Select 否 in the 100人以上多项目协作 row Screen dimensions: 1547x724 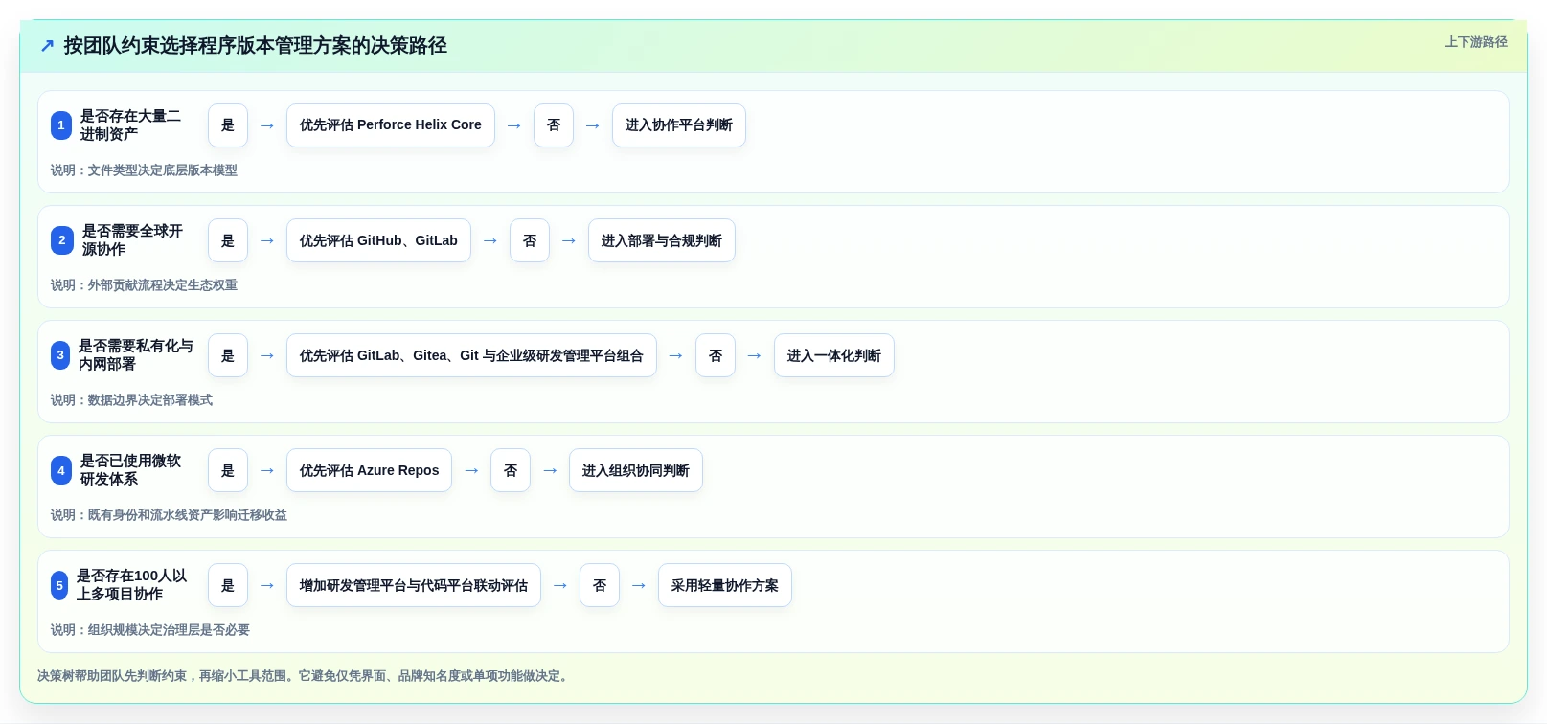(600, 585)
